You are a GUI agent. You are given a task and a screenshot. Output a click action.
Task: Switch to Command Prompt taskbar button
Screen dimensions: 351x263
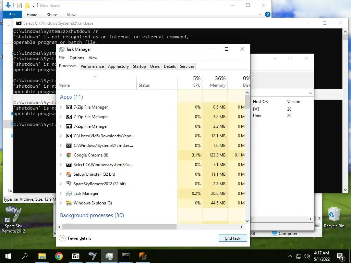pos(126,256)
